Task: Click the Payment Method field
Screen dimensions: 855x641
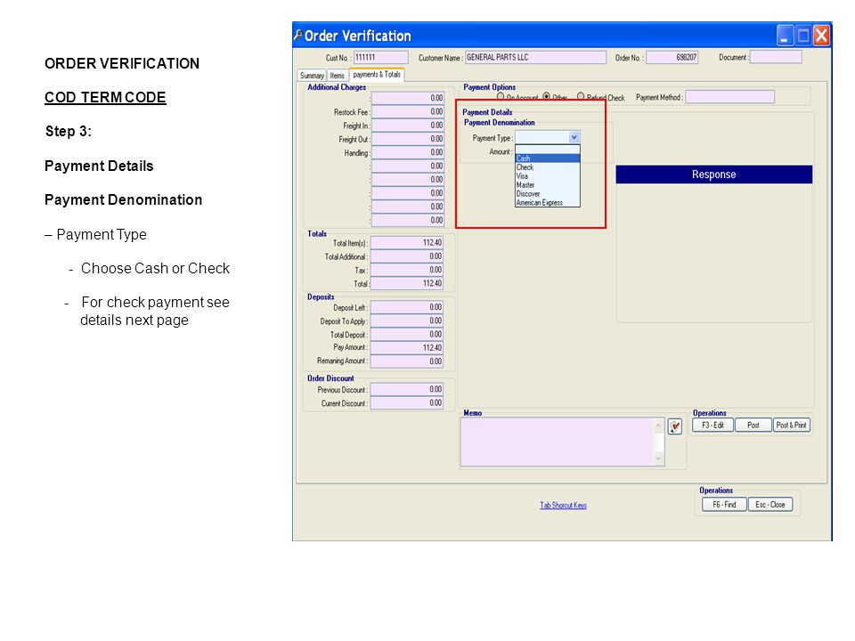Action: [x=729, y=97]
